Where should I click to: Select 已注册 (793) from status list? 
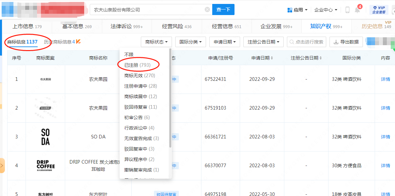(x=138, y=65)
